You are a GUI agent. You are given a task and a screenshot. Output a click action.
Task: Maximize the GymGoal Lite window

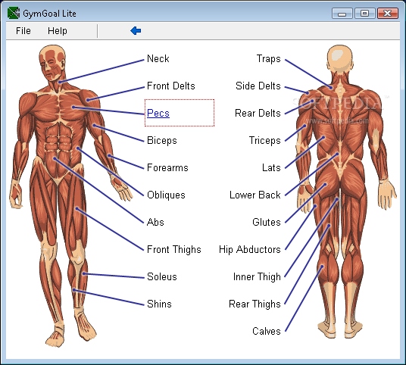click(x=365, y=13)
